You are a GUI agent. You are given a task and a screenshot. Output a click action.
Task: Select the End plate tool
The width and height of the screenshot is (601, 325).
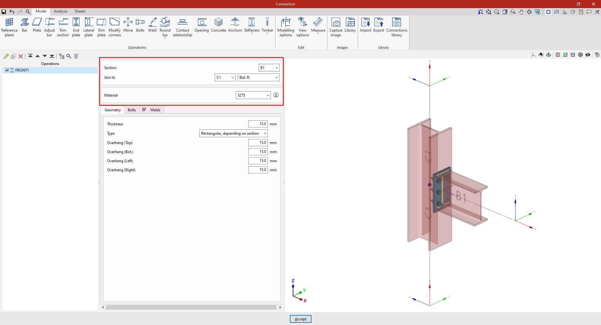(76, 27)
